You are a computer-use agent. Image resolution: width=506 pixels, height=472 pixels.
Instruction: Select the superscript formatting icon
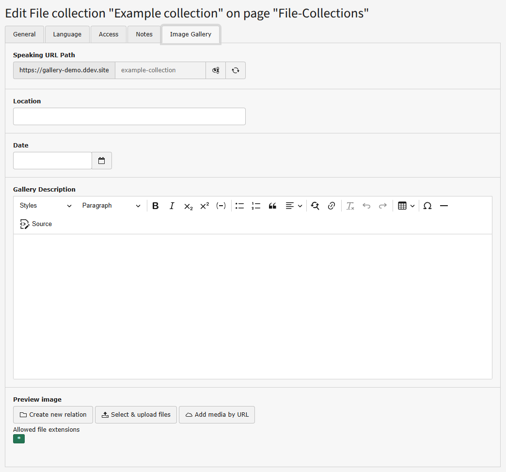(204, 206)
